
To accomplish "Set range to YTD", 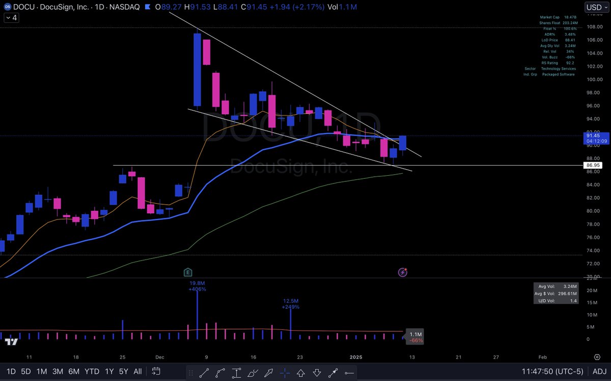I will (92, 371).
